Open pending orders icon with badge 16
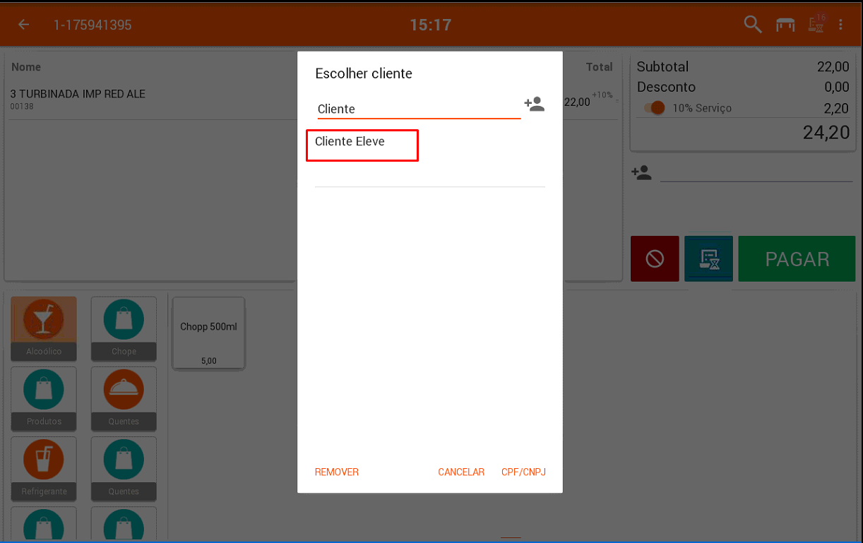Image resolution: width=863 pixels, height=543 pixels. (x=816, y=23)
